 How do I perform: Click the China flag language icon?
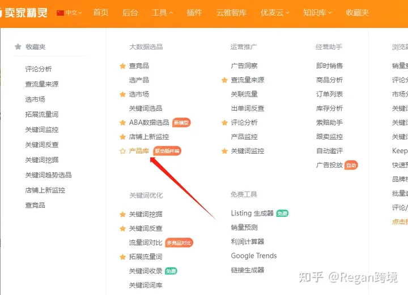tap(60, 12)
